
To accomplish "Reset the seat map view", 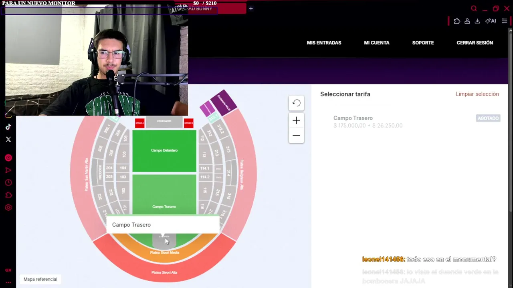I will point(296,103).
